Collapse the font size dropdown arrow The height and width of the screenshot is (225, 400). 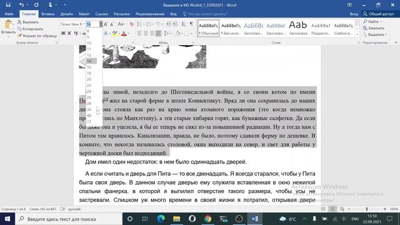[101, 24]
